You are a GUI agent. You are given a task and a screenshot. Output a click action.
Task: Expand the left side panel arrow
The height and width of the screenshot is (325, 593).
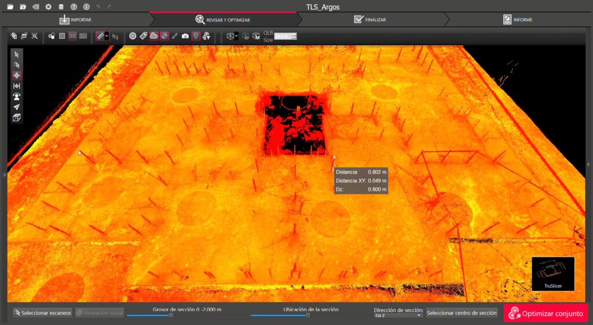click(5, 174)
